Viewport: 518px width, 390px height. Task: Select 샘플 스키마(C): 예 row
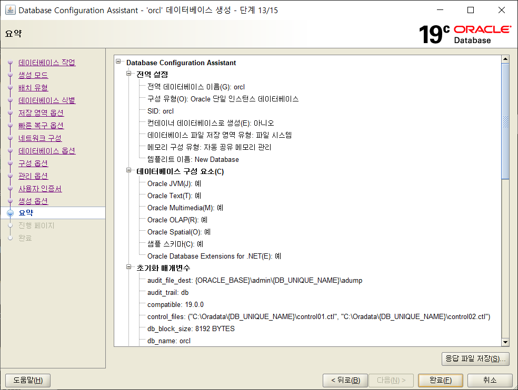click(175, 244)
